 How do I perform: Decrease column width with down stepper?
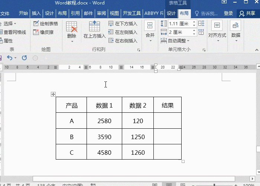point(194,34)
